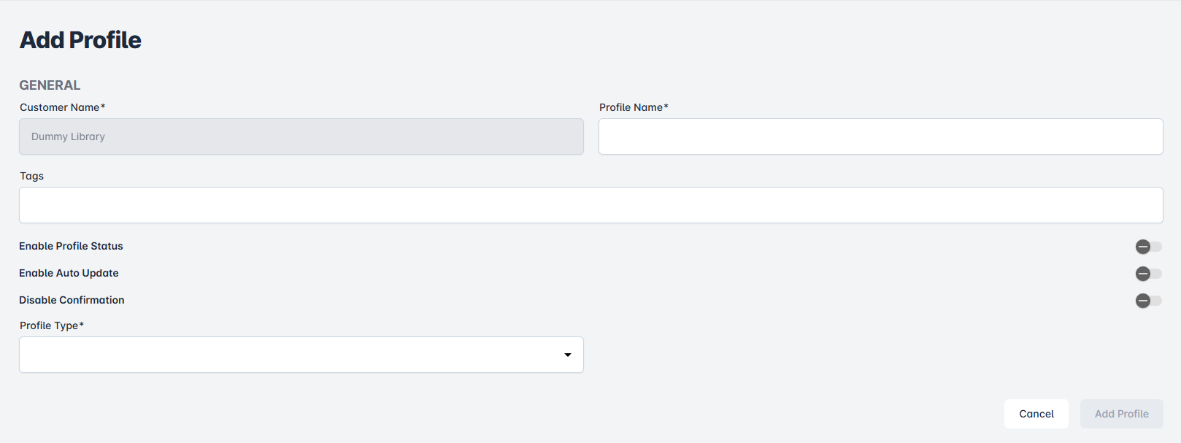1181x443 pixels.
Task: Click the required asterisk beside Profile Name
Action: pyautogui.click(x=666, y=107)
